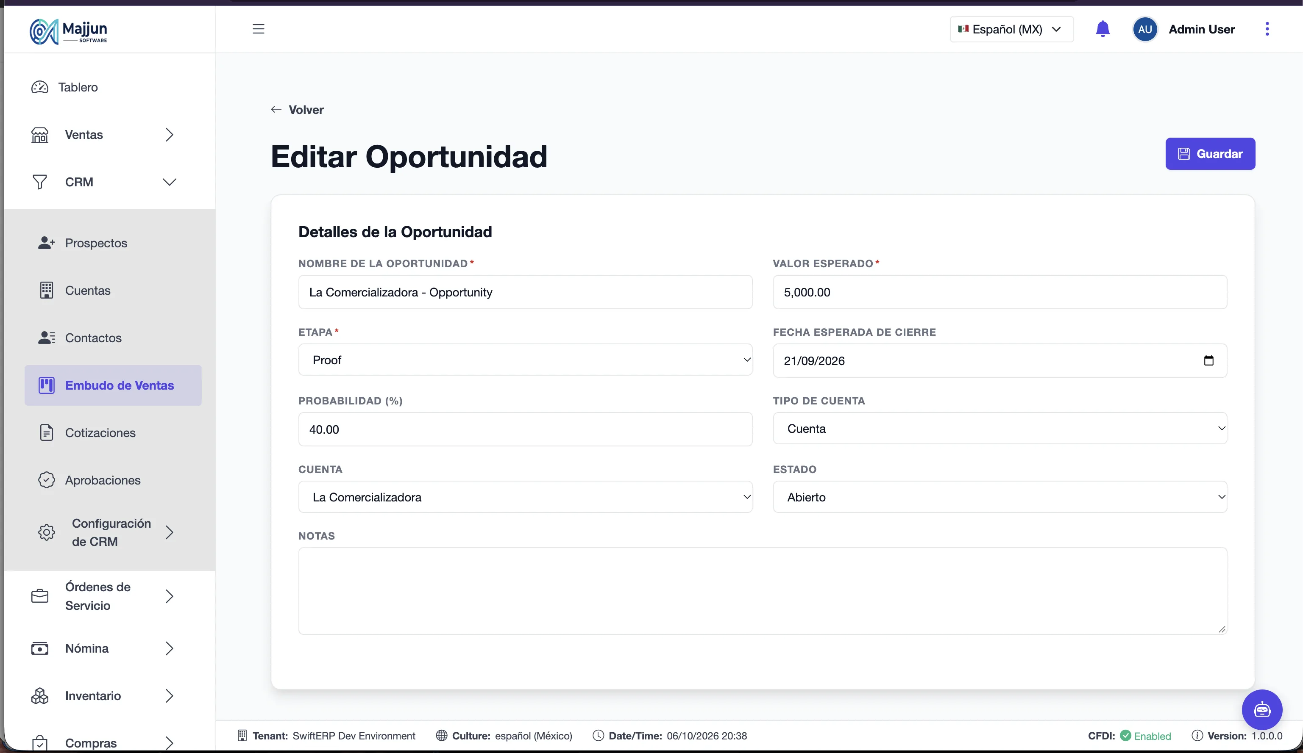Click the Aprobaciones check badge icon
Screen dimensions: 1303x753
[x=47, y=480]
